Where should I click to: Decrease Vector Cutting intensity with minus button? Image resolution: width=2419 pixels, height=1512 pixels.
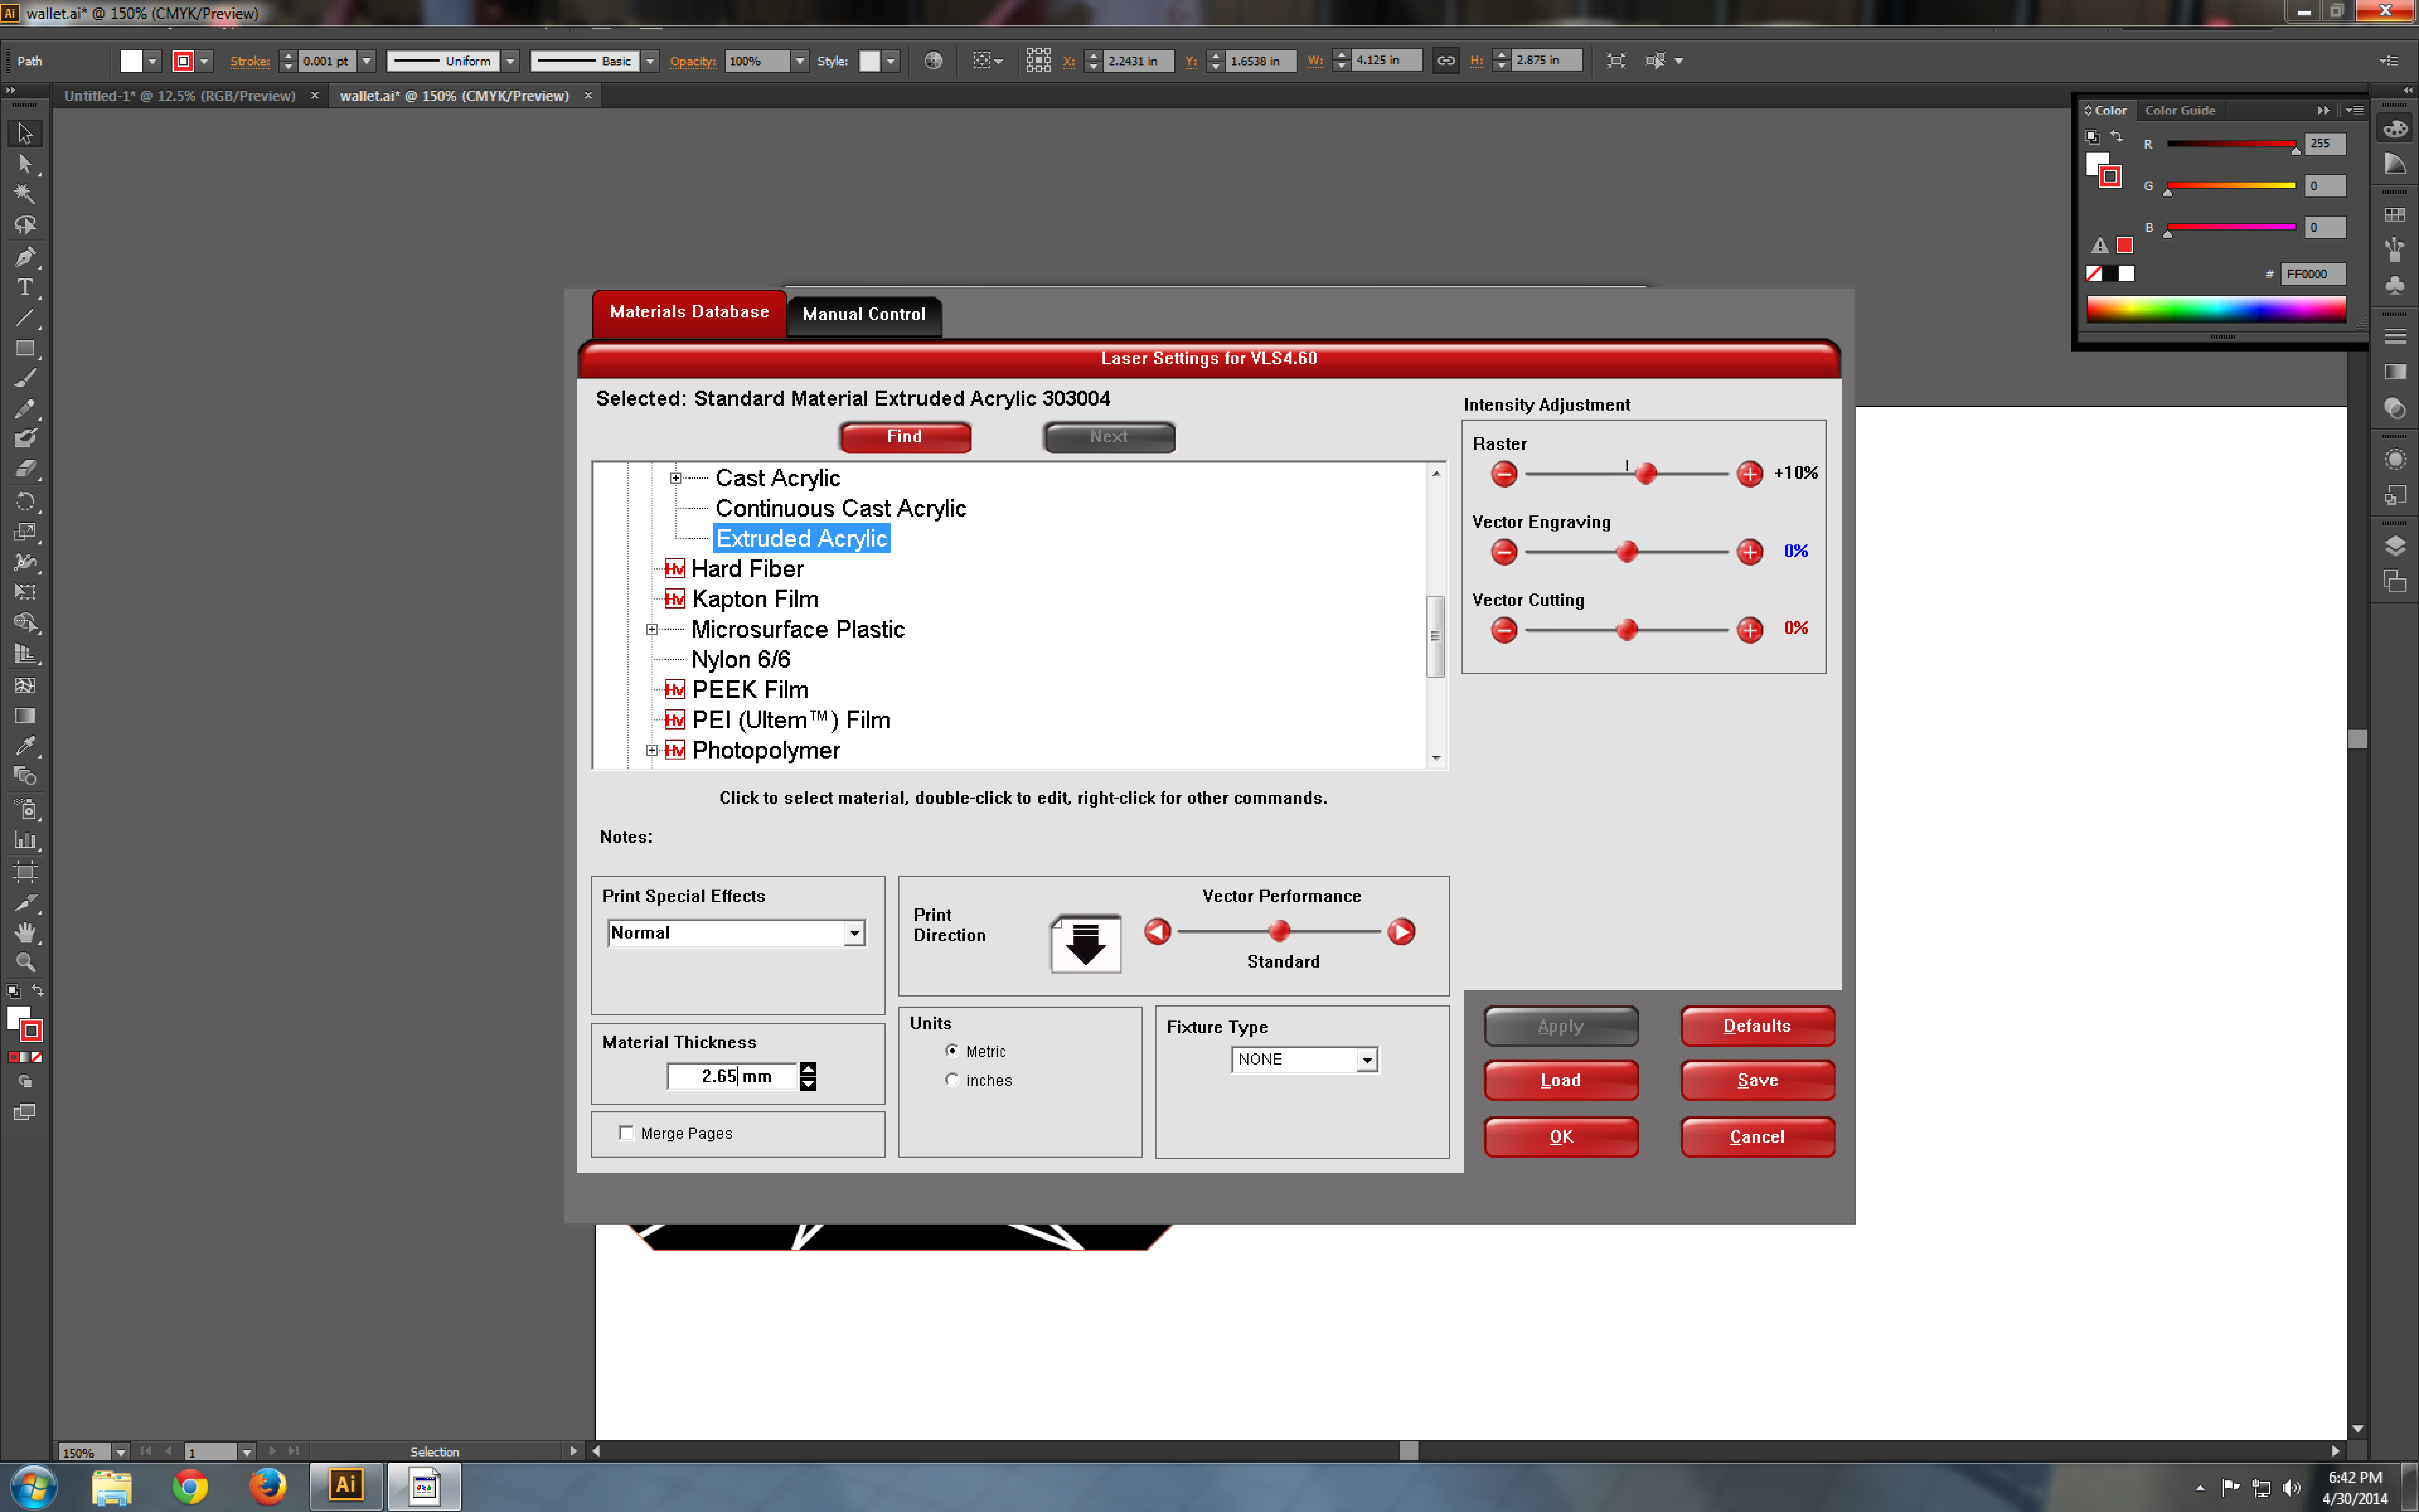1504,630
